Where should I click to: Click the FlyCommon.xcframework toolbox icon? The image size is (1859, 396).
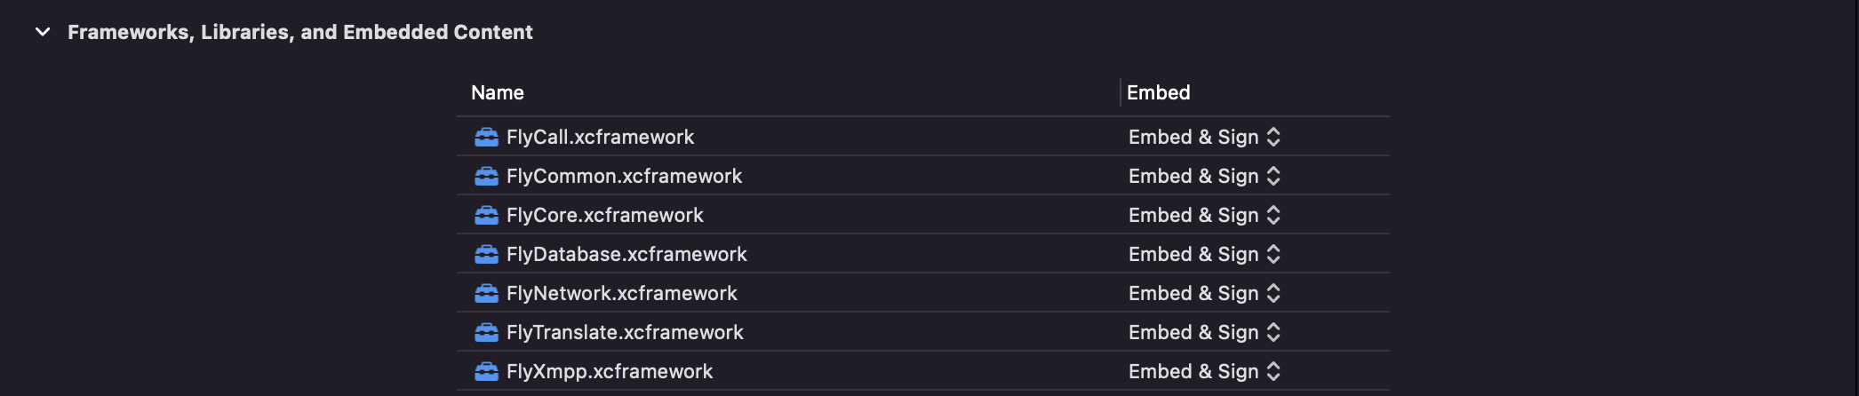click(486, 176)
